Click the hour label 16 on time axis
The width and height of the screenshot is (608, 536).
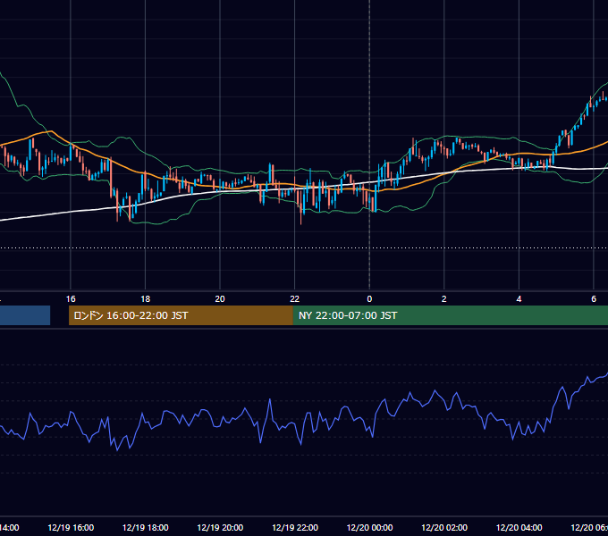tap(71, 299)
